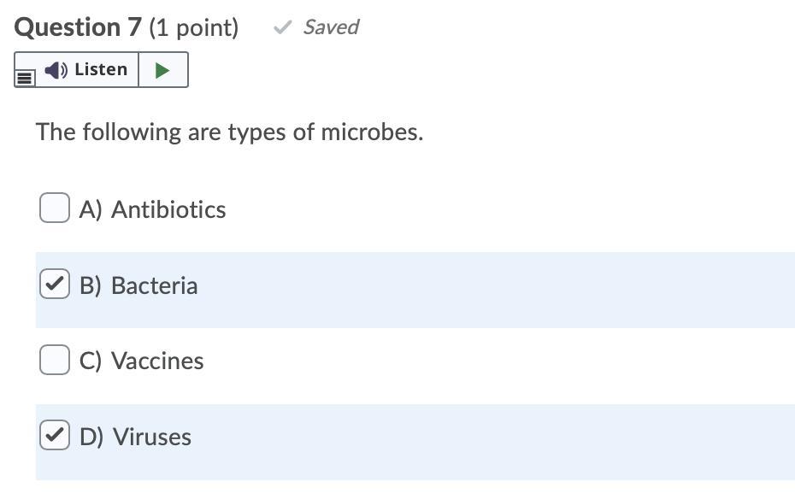Image resolution: width=795 pixels, height=499 pixels.
Task: Uncheck the Bacteria checkbox
Action: 54,285
